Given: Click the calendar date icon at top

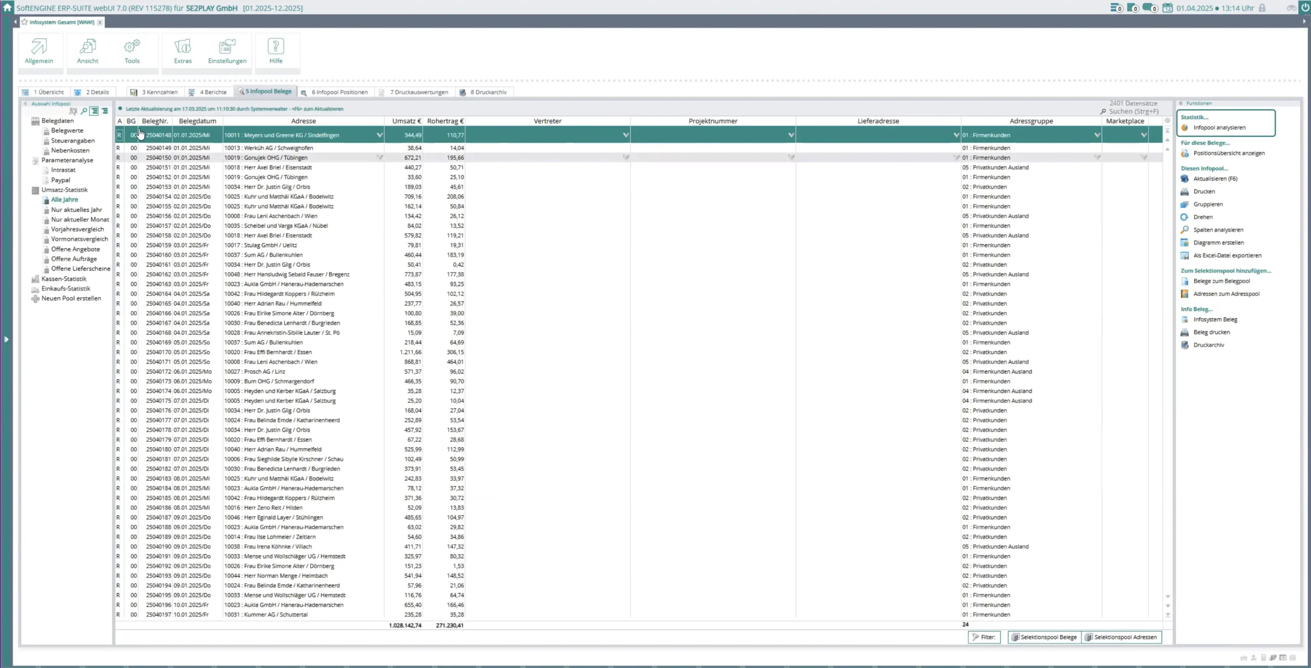Looking at the screenshot, I should (1167, 8).
